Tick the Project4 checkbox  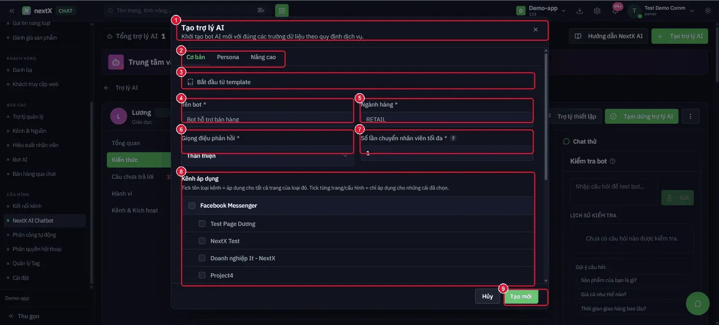click(202, 275)
